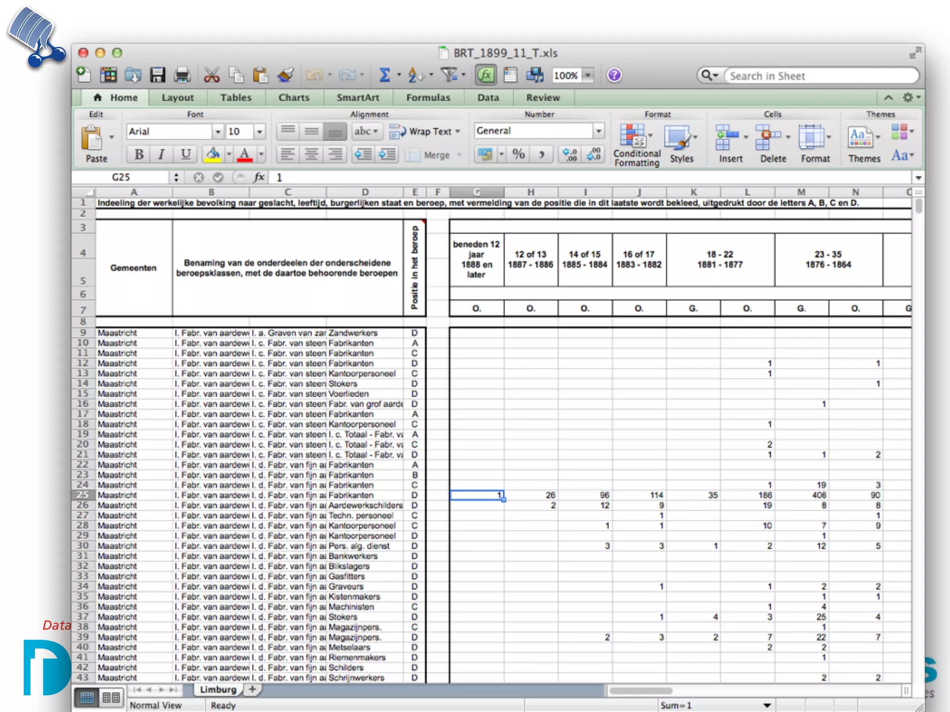Viewport: 950px width, 712px height.
Task: Open the Charts tab
Action: pyautogui.click(x=294, y=98)
